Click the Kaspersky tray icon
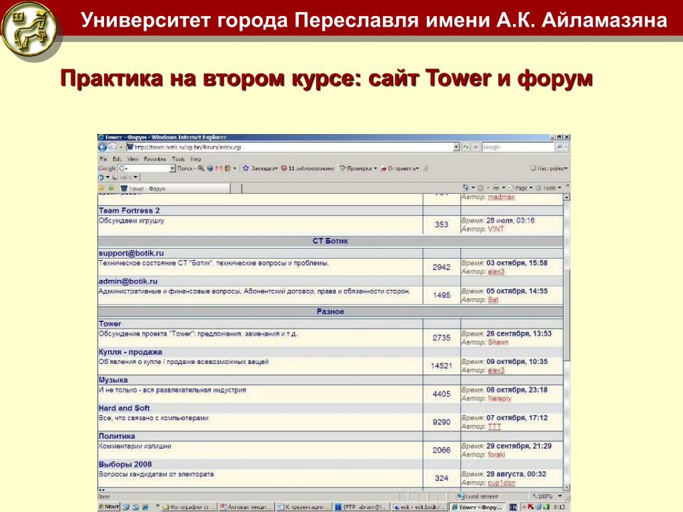The height and width of the screenshot is (512, 683). (530, 507)
